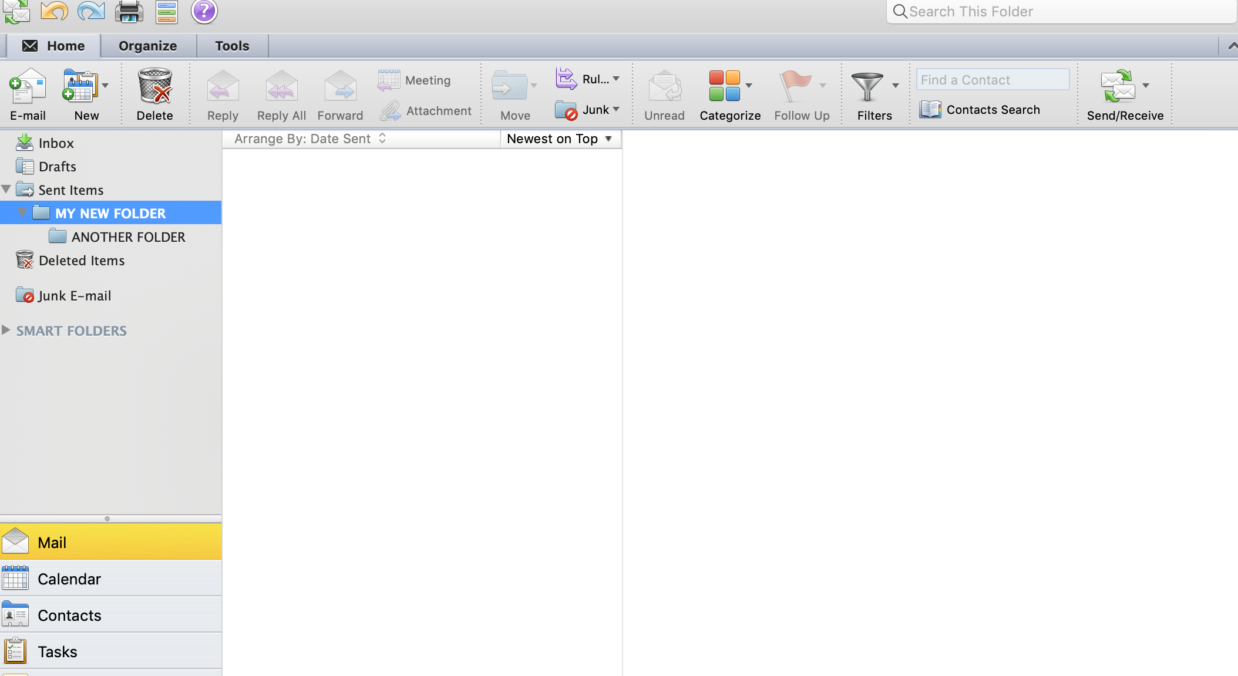Click the Filters funnel icon

pyautogui.click(x=867, y=86)
